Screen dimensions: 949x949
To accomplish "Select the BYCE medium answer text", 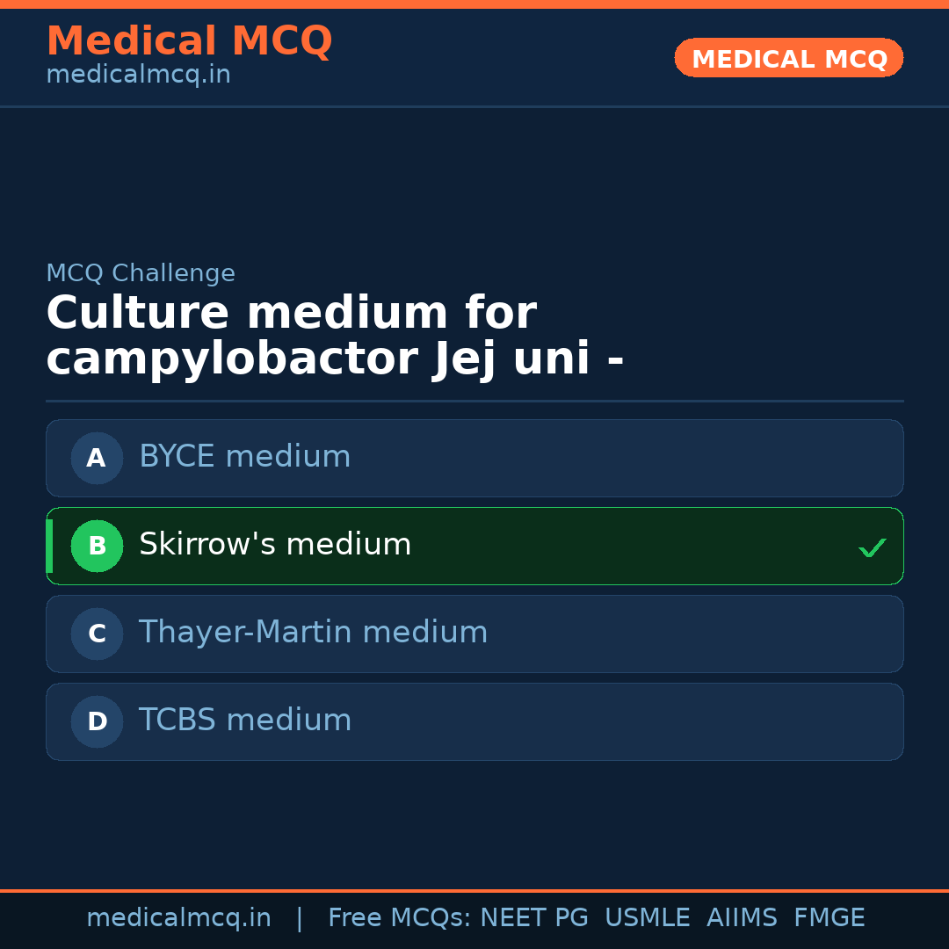I will click(244, 457).
